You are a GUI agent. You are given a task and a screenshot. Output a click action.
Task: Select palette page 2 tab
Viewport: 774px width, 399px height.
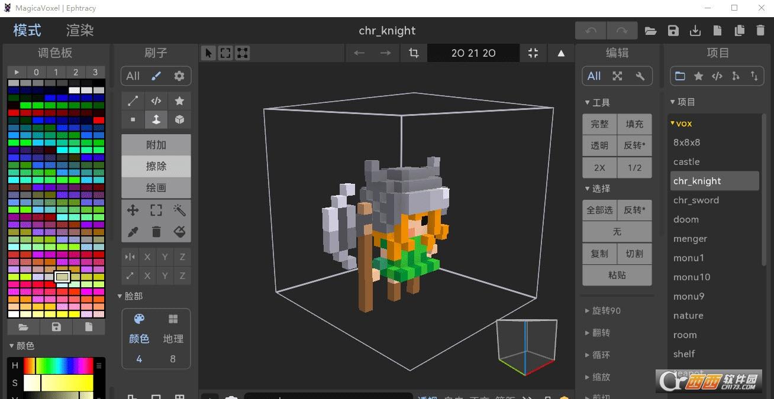coord(75,72)
